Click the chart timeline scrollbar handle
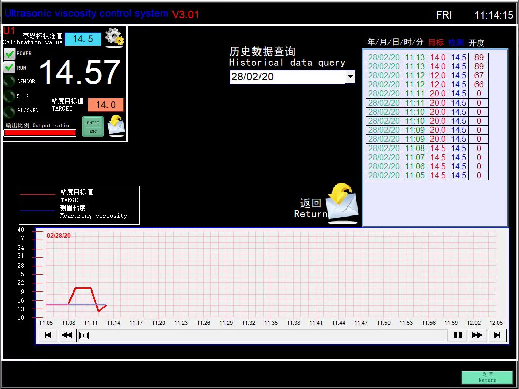The height and width of the screenshot is (389, 519). 84,335
